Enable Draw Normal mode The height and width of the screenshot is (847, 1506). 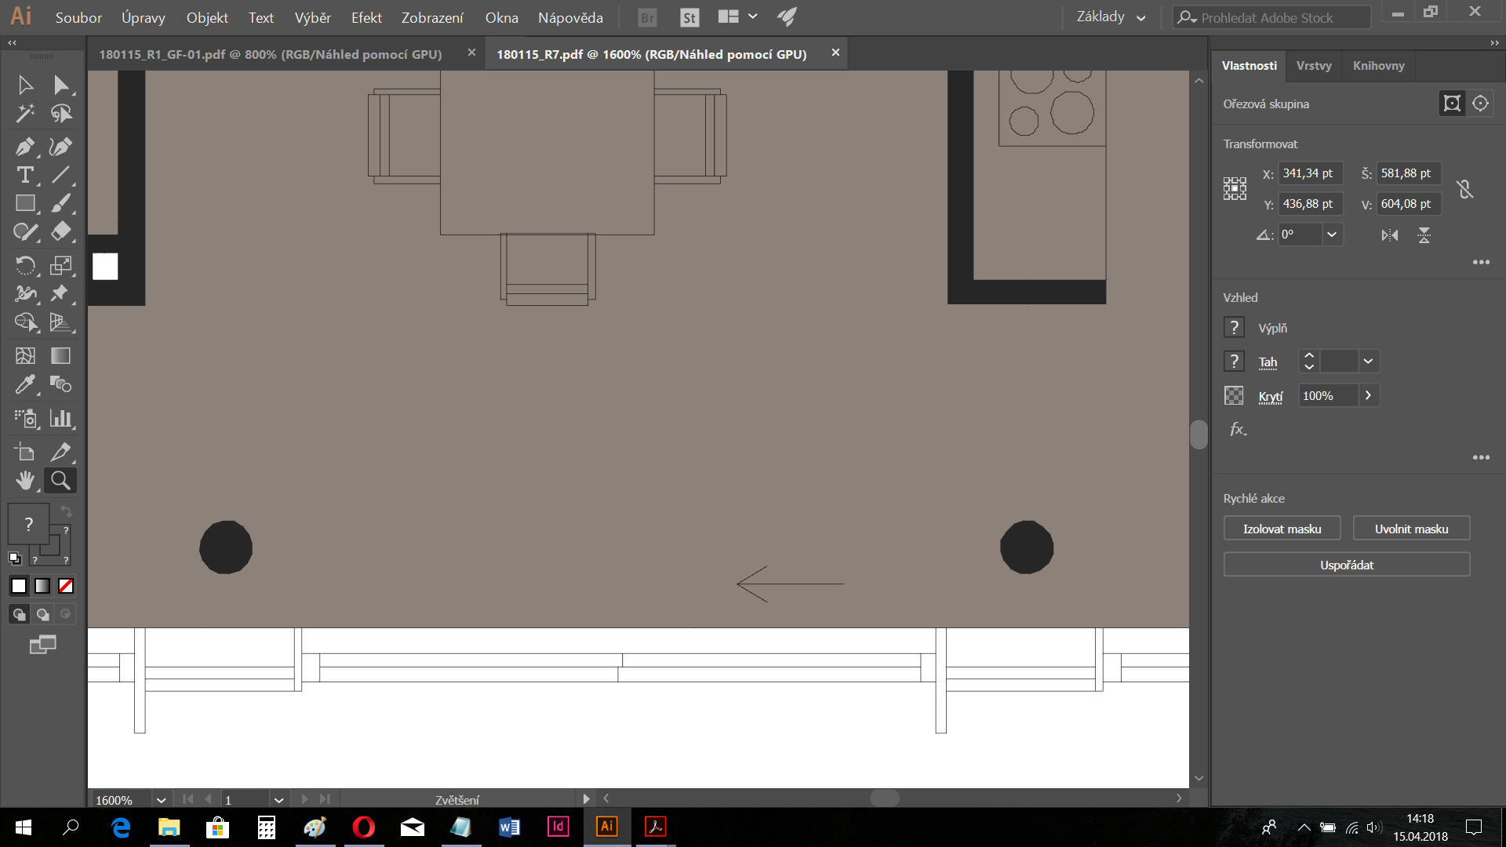click(19, 614)
